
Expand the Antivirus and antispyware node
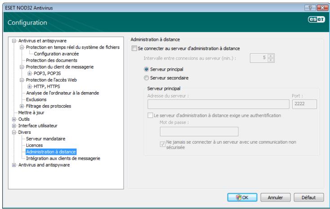14,165
